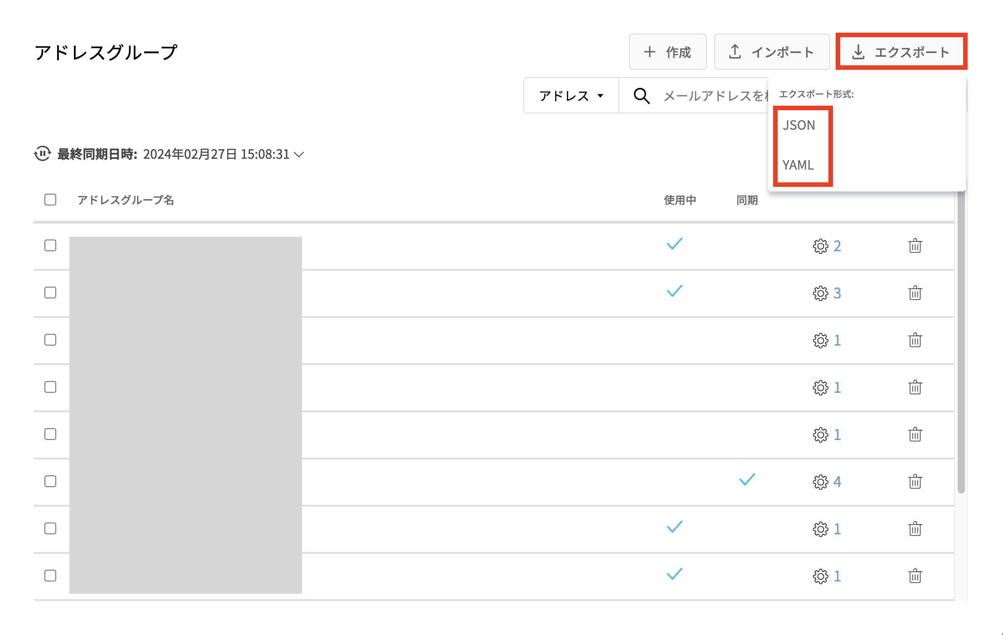This screenshot has height=635, width=1003.
Task: Check the fourth row checkbox
Action: coord(50,387)
